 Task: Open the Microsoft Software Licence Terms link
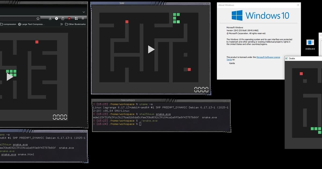tap(268, 57)
